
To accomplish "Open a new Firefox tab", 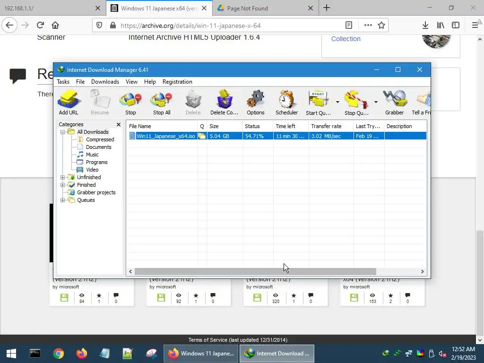I will pyautogui.click(x=327, y=8).
